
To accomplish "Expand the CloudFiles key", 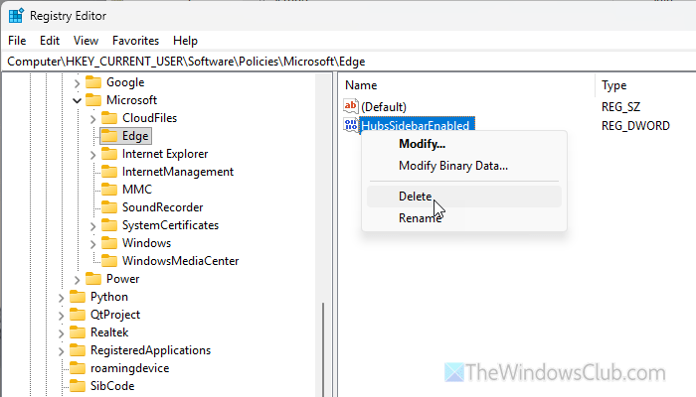I will point(92,119).
